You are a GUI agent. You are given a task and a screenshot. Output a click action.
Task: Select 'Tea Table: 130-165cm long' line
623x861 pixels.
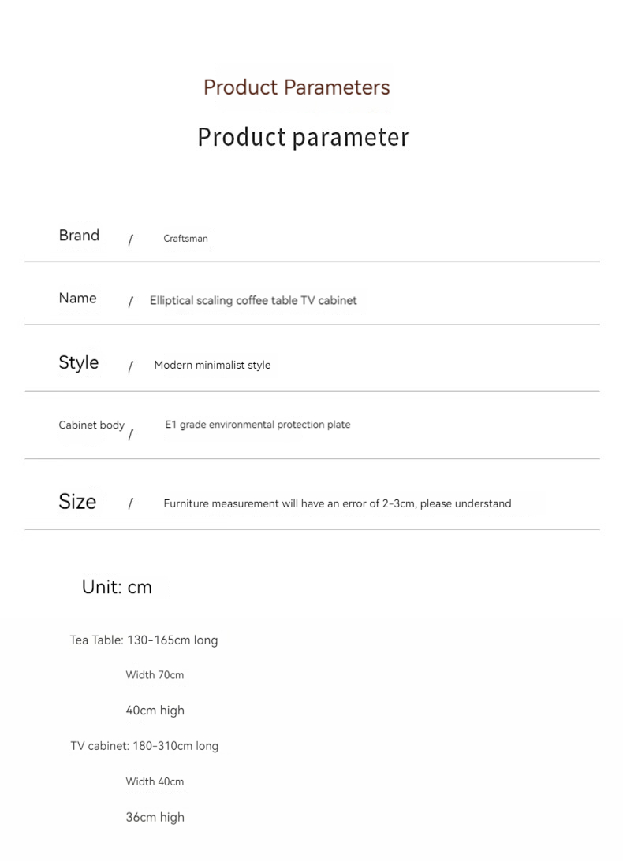point(144,640)
